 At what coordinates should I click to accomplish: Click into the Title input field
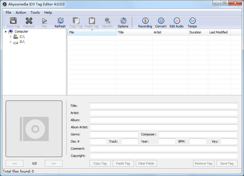[x=164, y=106]
